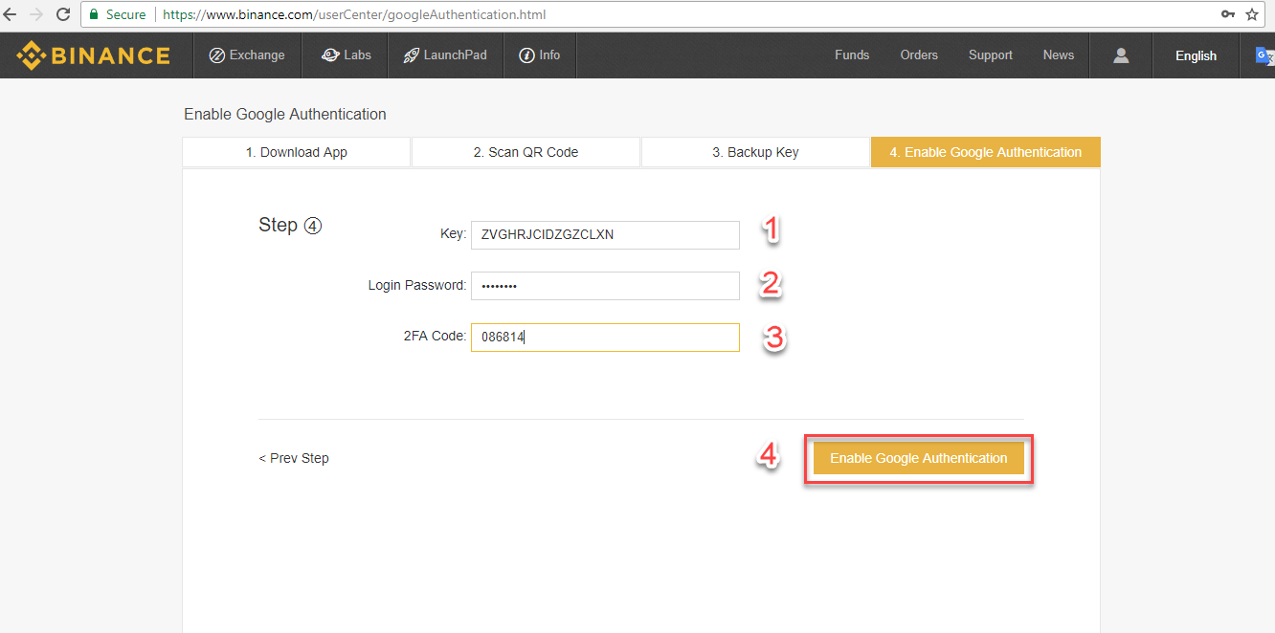1275x633 pixels.
Task: Open the Exchange menu
Action: (x=247, y=55)
